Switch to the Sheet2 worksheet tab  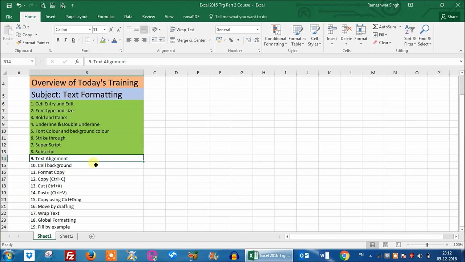(x=66, y=236)
